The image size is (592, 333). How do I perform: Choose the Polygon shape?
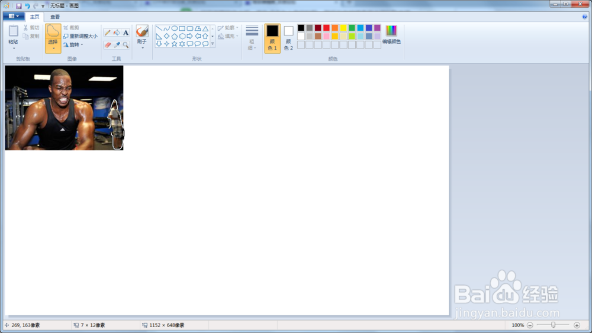198,28
